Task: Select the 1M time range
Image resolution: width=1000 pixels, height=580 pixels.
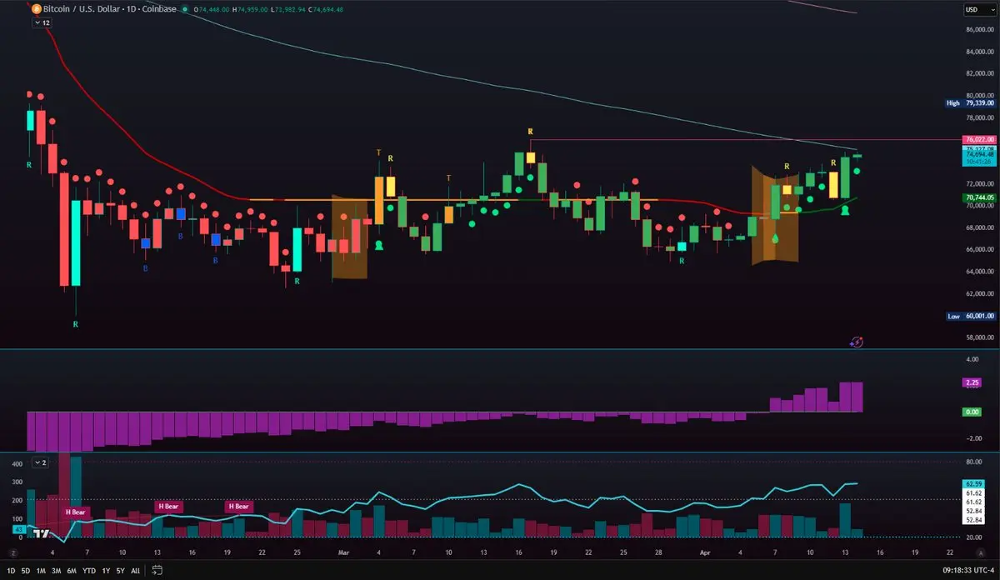Action: pos(41,571)
